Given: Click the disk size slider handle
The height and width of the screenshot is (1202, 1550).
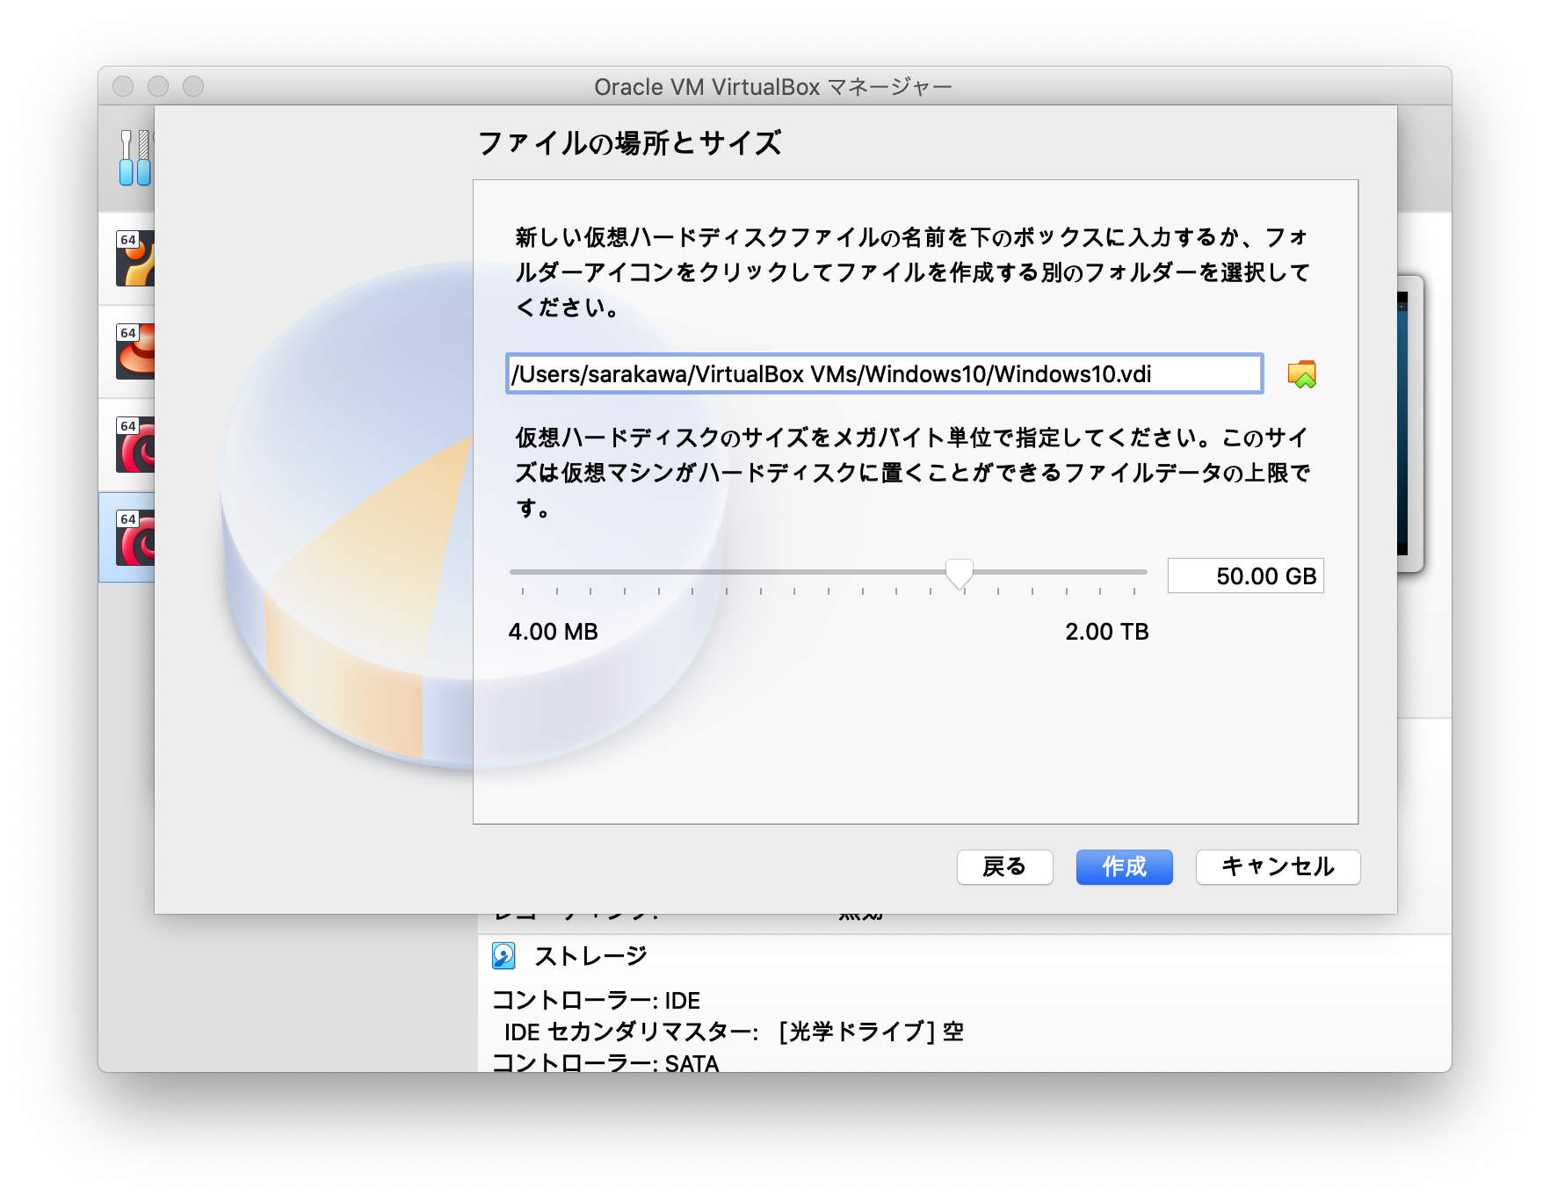Looking at the screenshot, I should pos(960,573).
